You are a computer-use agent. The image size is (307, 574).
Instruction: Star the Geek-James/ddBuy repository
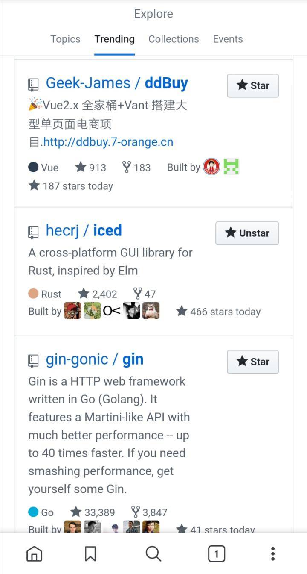(252, 85)
